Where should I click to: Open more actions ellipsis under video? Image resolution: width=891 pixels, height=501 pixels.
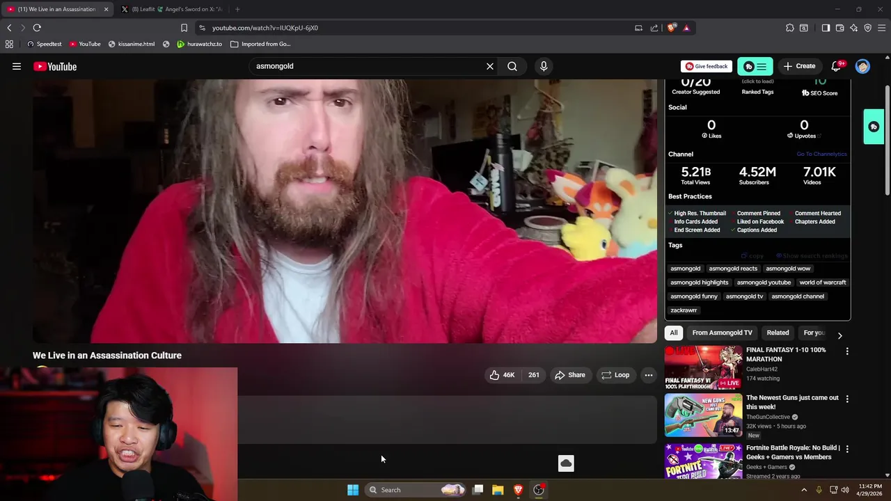point(649,375)
